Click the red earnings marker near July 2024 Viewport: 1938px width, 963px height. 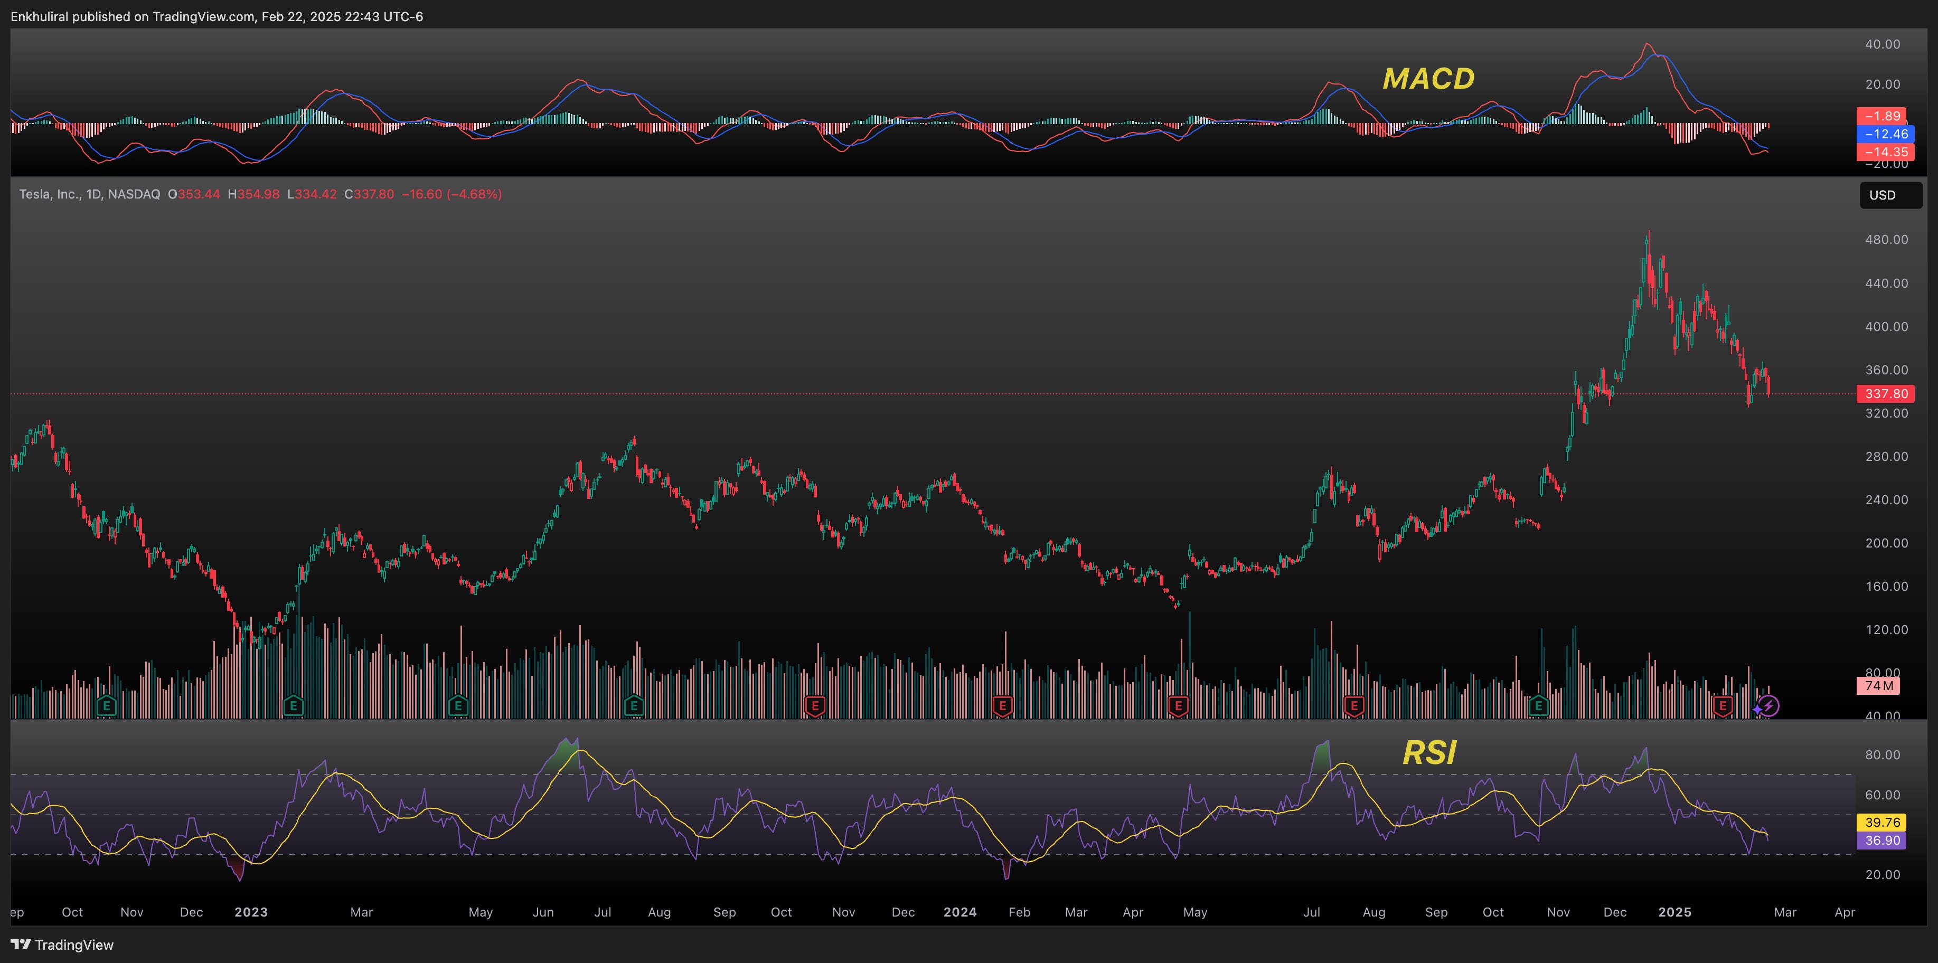tap(1354, 706)
